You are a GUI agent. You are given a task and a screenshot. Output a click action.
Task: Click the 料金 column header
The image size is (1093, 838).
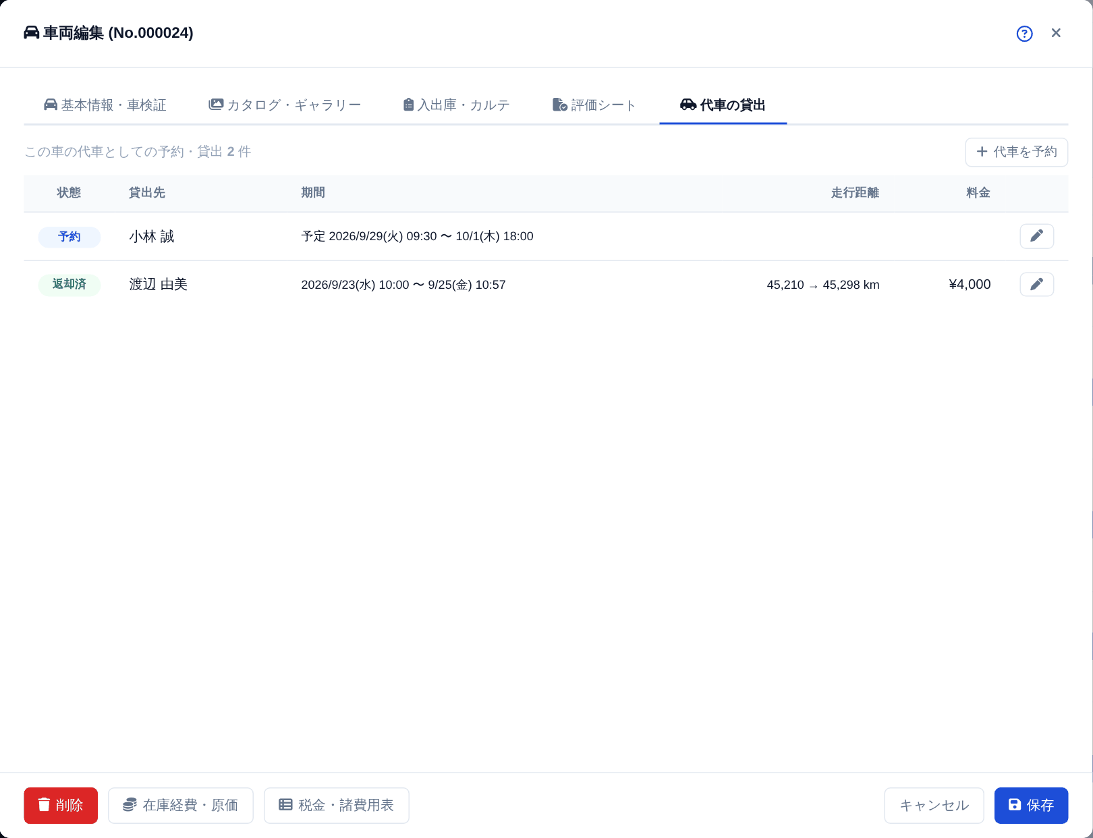(x=978, y=193)
